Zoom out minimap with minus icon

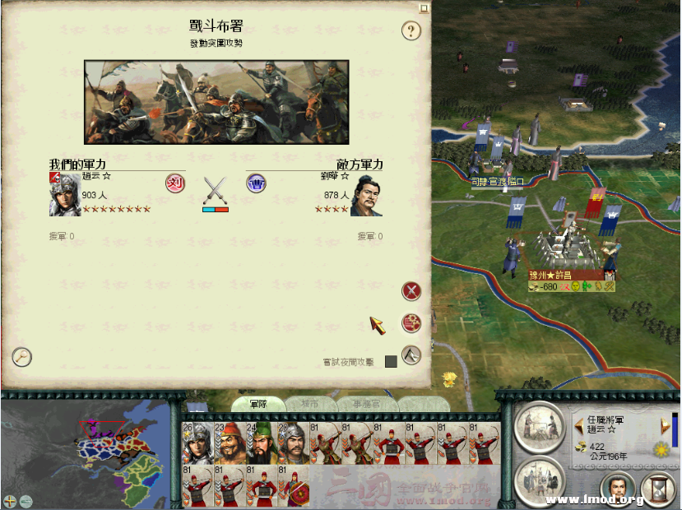[26, 501]
